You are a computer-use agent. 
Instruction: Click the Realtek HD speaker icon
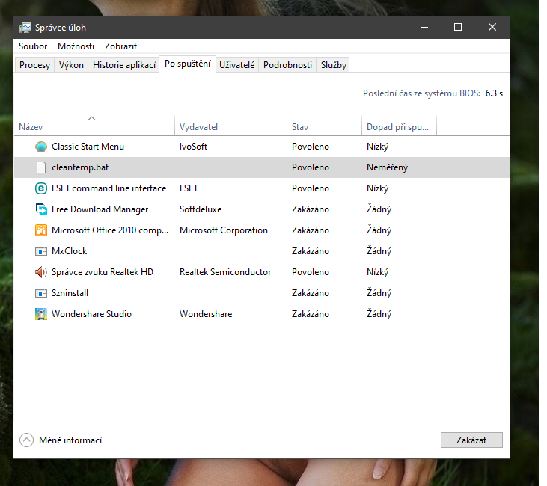[41, 272]
